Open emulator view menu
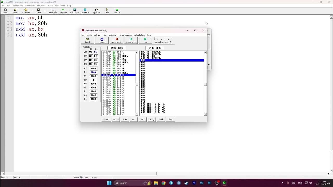Screen dimensions: 333x187 [x=104, y=35]
